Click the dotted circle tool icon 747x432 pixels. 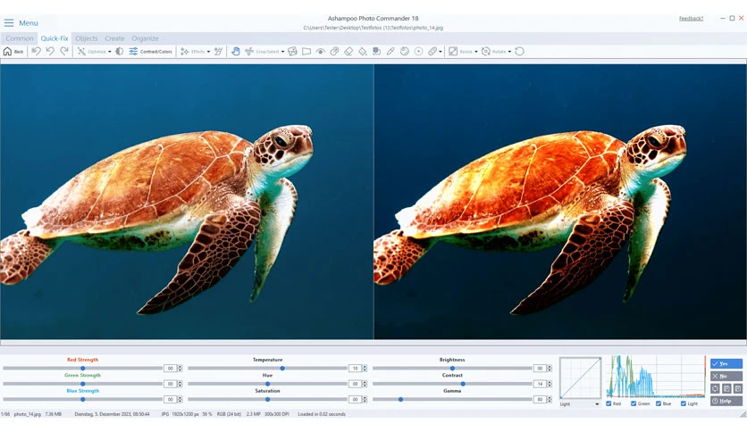point(418,52)
